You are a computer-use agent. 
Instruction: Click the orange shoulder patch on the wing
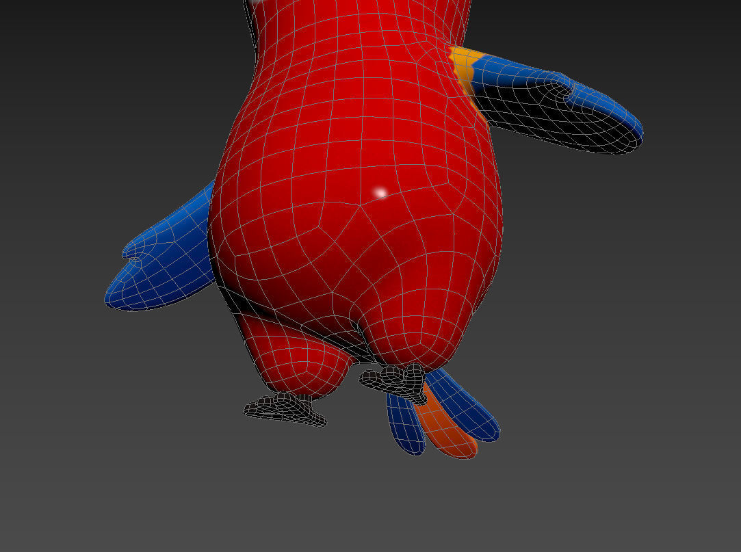pyautogui.click(x=465, y=68)
